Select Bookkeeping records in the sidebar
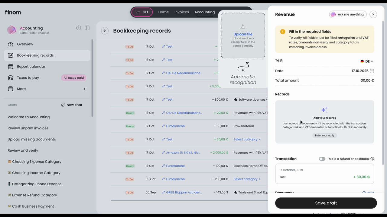 tap(47, 55)
